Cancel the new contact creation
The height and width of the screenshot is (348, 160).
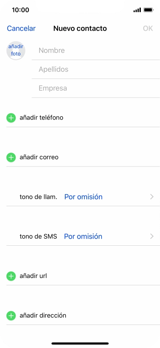tap(21, 28)
